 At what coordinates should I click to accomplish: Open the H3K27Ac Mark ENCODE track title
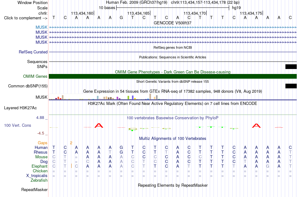(x=173, y=104)
